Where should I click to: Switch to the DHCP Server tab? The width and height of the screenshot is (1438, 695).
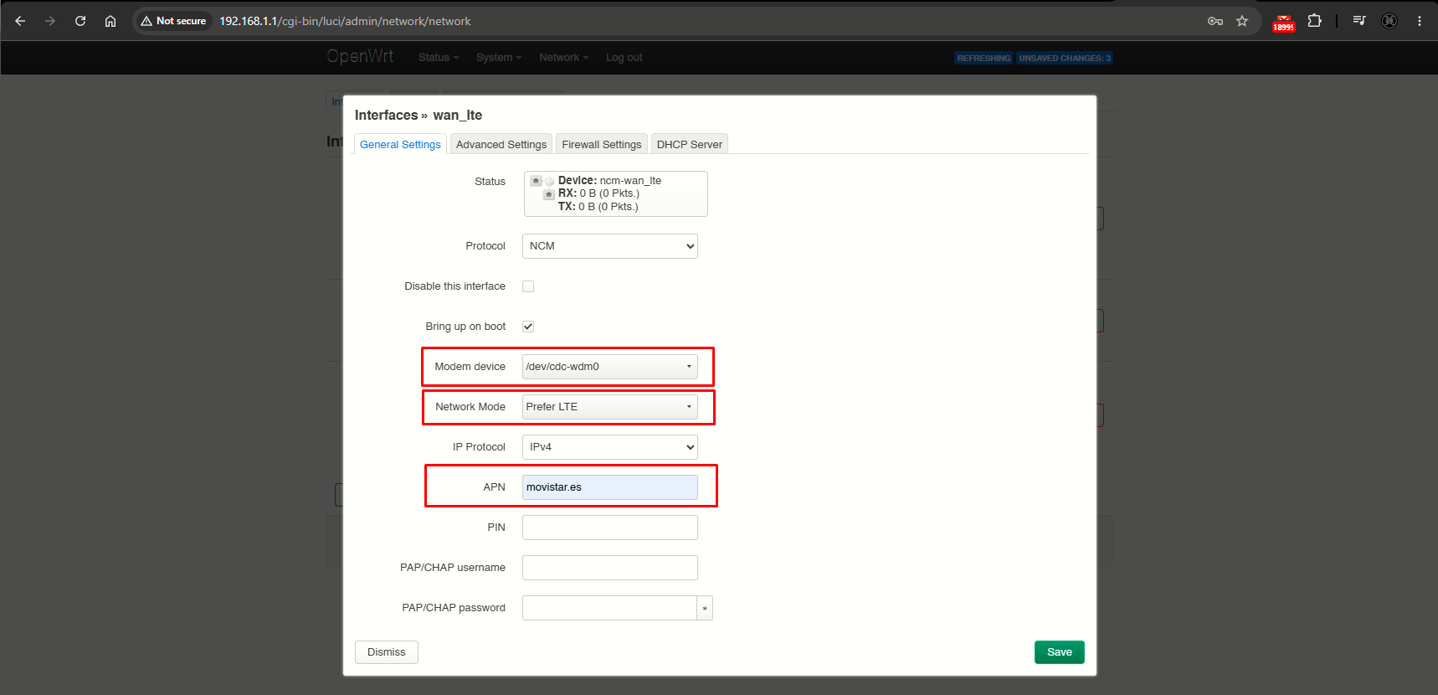click(x=690, y=144)
